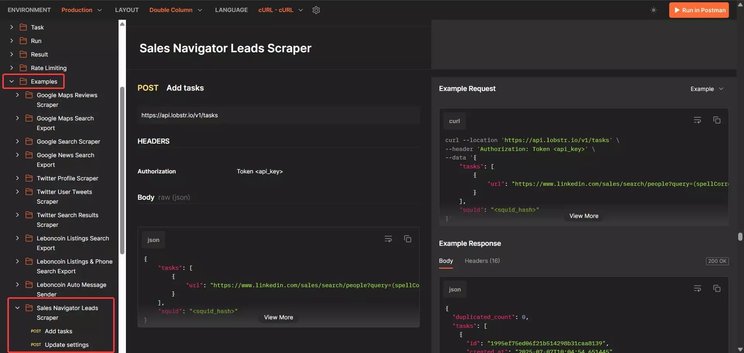
Task: Switch to the Headers (16) tab
Action: (x=482, y=261)
